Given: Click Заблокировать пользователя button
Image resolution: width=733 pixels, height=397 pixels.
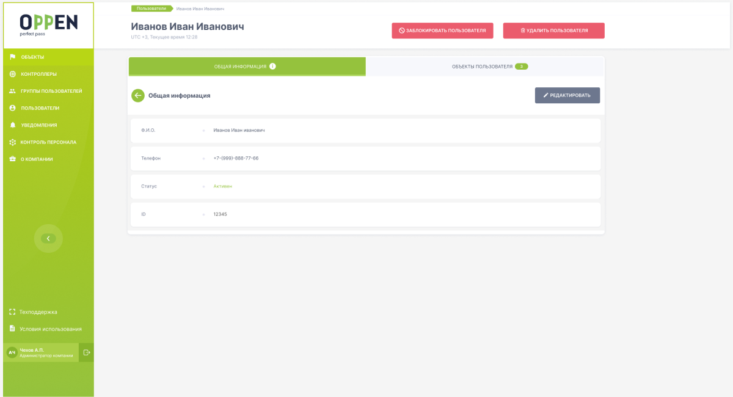Looking at the screenshot, I should (442, 31).
